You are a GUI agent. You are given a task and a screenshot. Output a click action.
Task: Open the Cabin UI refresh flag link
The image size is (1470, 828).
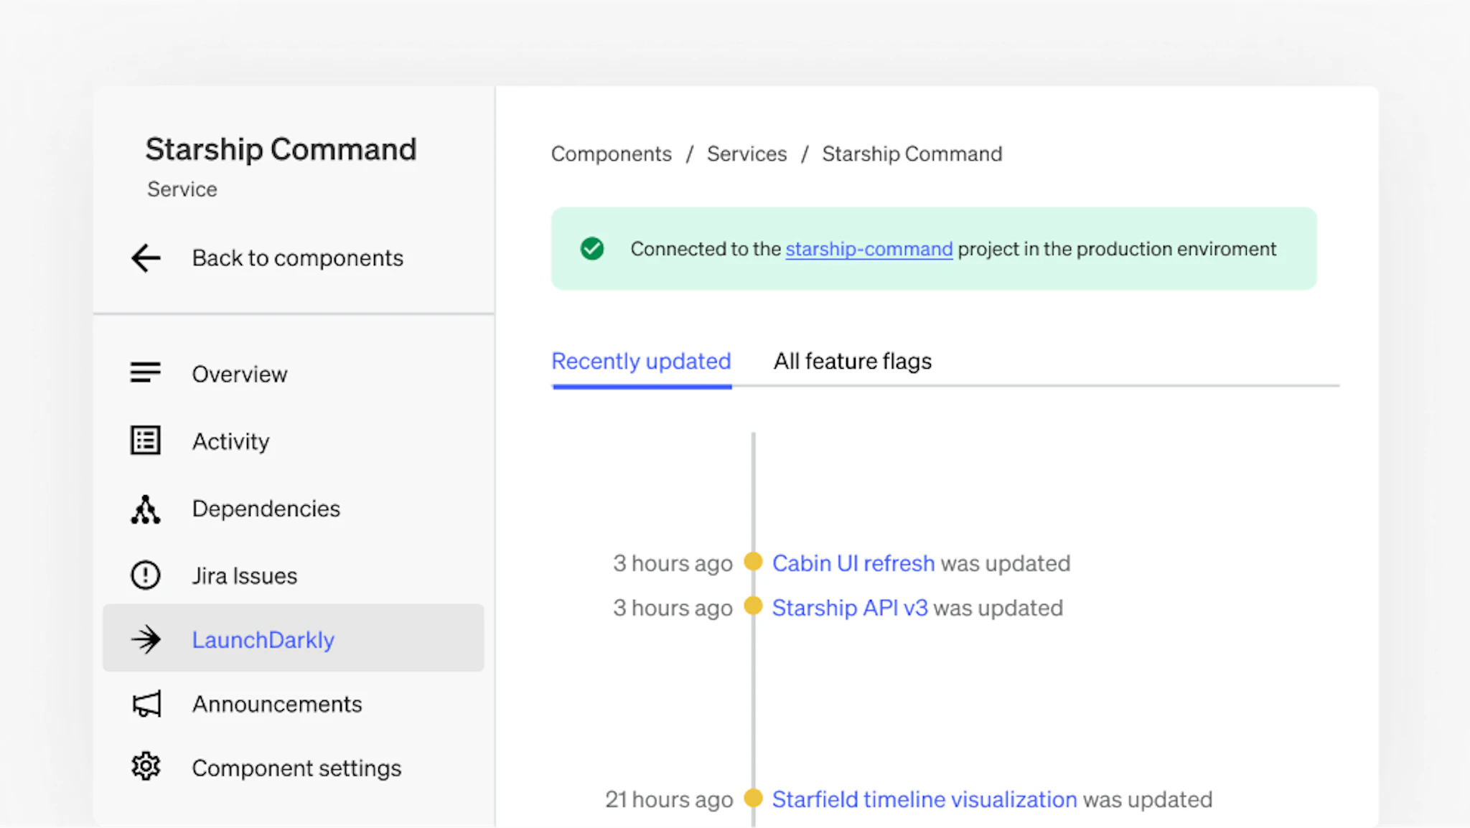[x=853, y=563]
